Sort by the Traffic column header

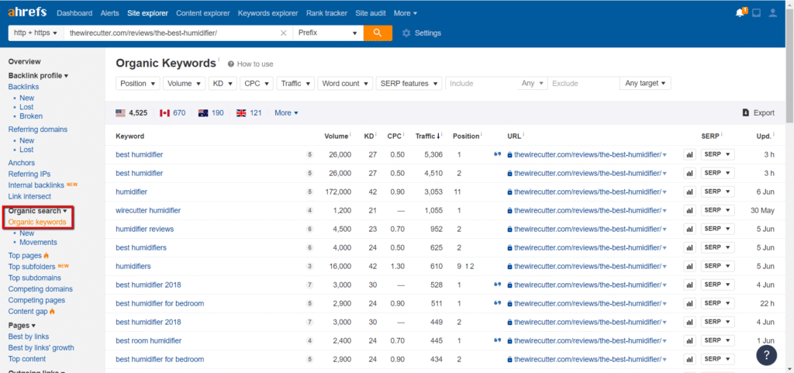click(x=429, y=136)
